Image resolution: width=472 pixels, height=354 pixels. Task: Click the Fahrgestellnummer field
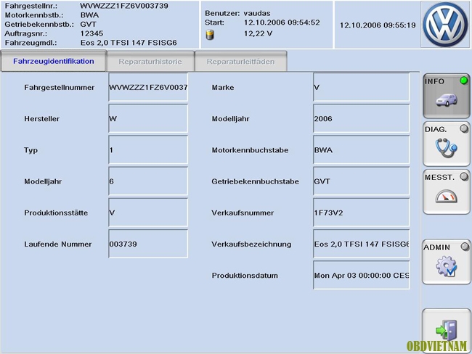(148, 87)
